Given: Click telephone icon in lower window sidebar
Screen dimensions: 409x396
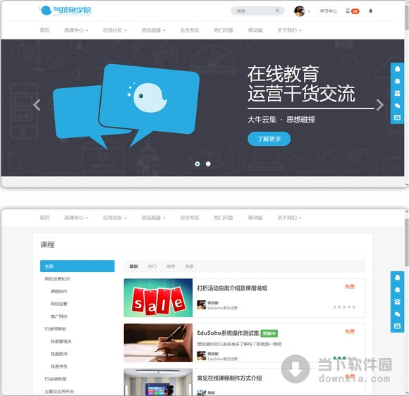Looking at the screenshot, I should pyautogui.click(x=397, y=302).
